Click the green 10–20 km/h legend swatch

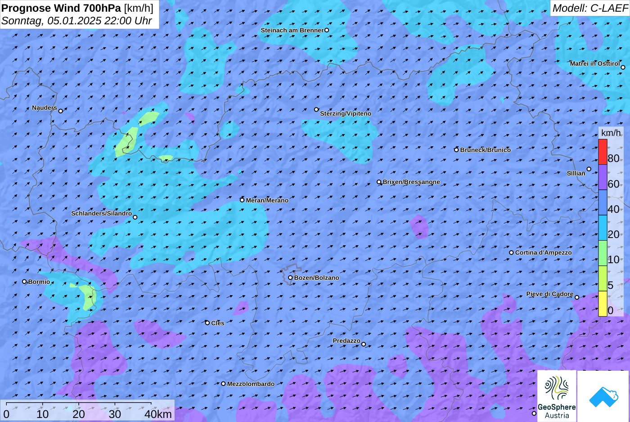coord(603,253)
